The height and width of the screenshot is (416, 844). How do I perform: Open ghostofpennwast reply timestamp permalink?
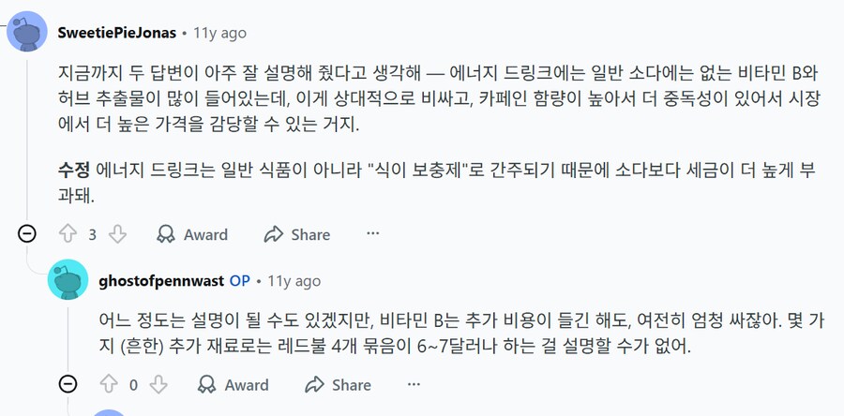[294, 281]
